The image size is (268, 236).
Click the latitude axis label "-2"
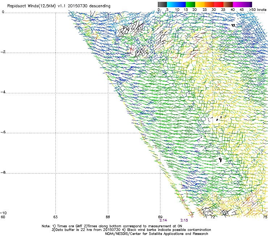[x=3, y=52]
